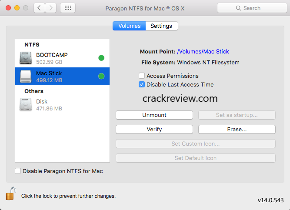Image resolution: width=290 pixels, height=210 pixels.
Task: Click the 471.86 MB size text
Action: tap(49, 108)
